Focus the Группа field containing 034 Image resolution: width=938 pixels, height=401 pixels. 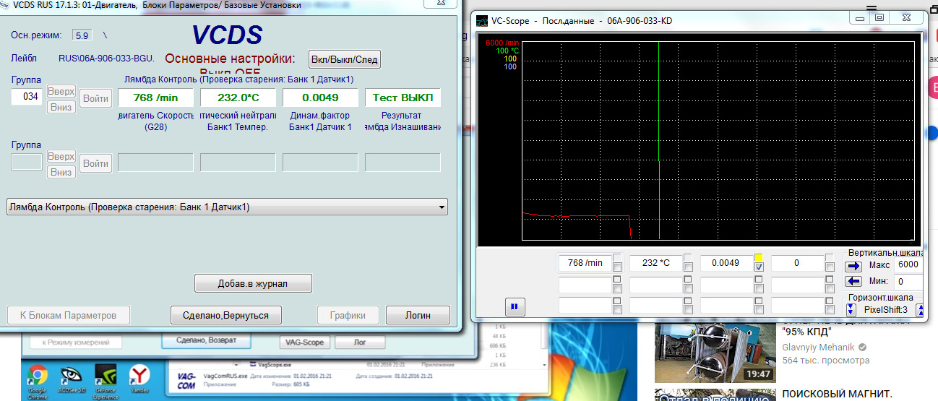27,96
